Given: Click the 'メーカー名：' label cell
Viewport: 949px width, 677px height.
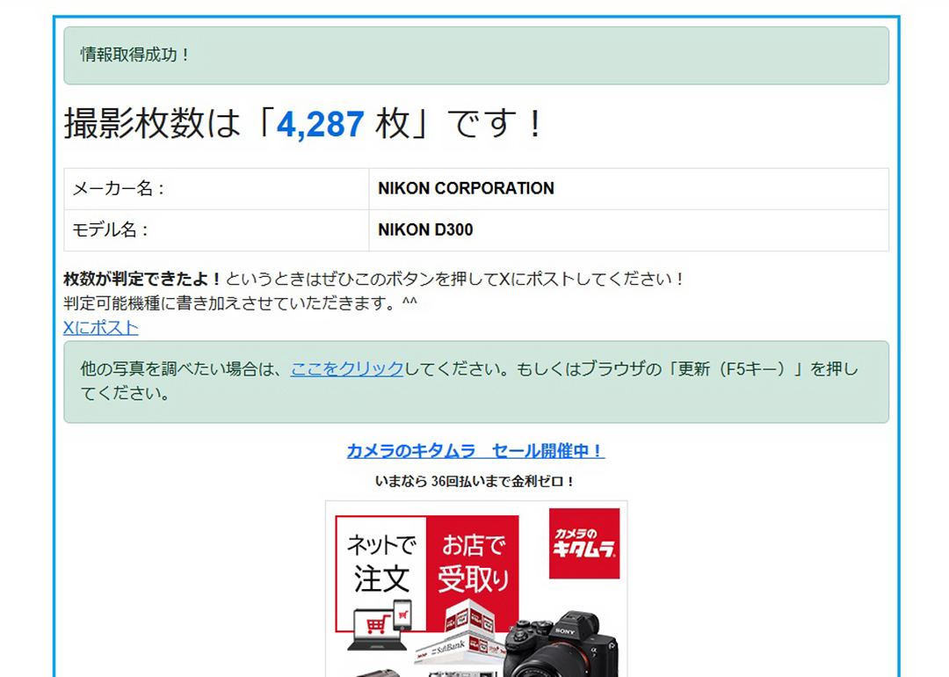Looking at the screenshot, I should (216, 189).
